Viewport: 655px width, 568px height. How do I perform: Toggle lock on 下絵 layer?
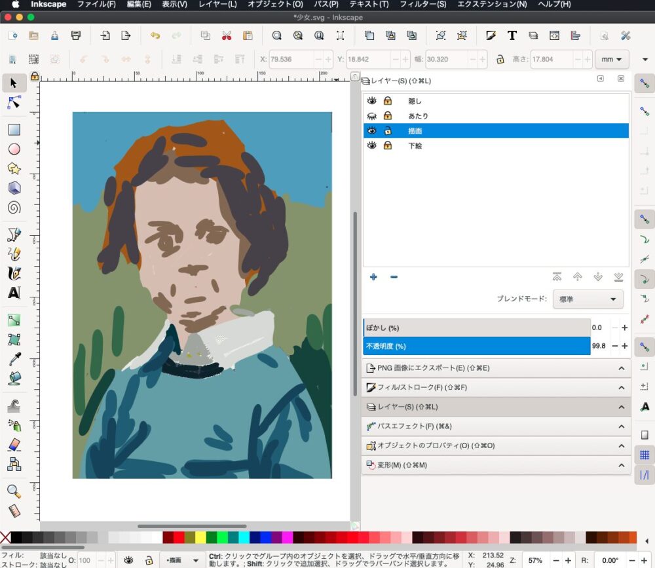tap(388, 145)
